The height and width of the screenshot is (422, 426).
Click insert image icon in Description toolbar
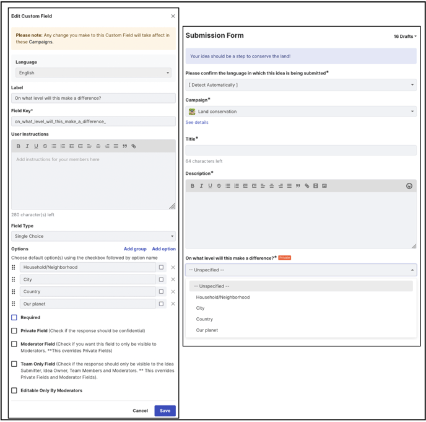pos(324,186)
